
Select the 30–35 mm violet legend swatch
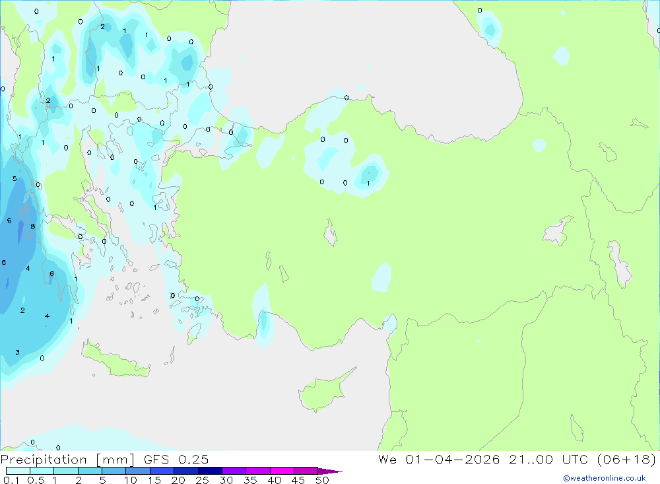234,471
